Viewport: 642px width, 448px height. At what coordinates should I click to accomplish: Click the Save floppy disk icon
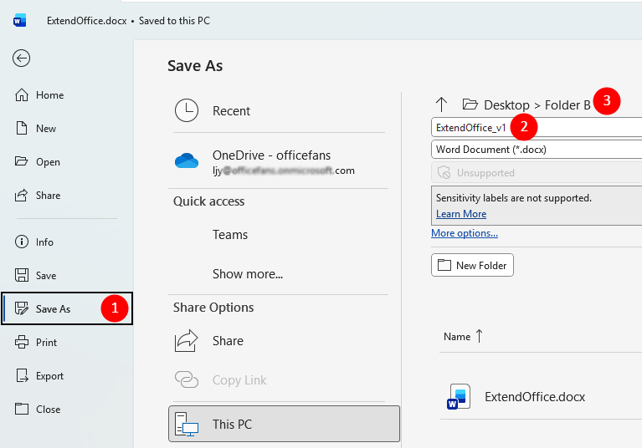22,275
